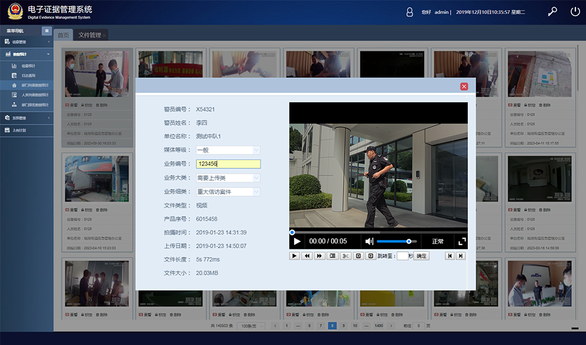Viewport: 586px width, 345px height.
Task: Go to page 1 in pagination
Action: click(287, 326)
